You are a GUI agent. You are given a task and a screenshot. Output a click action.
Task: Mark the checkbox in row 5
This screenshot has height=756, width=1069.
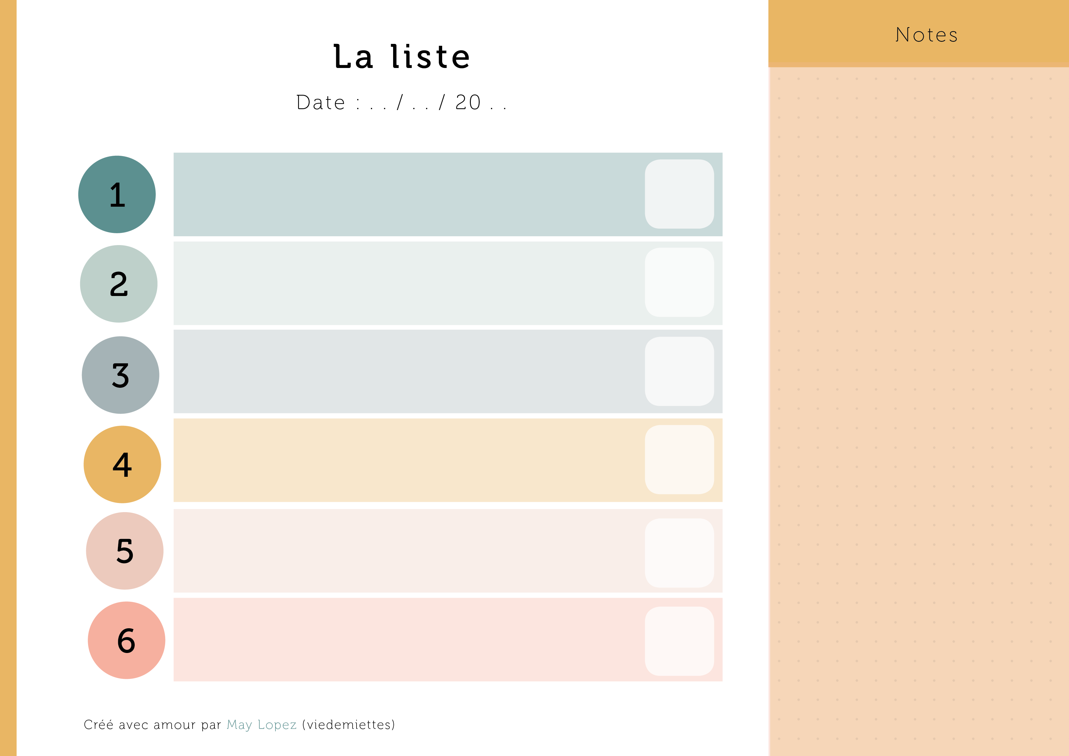[679, 553]
